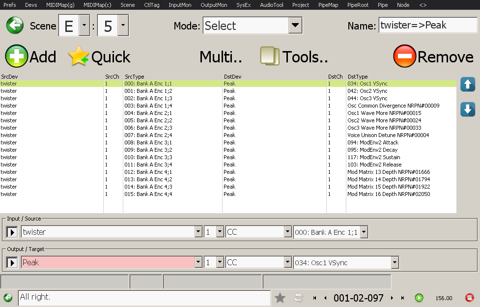Move selected row down with down arrow
The width and height of the screenshot is (480, 307).
(x=468, y=110)
